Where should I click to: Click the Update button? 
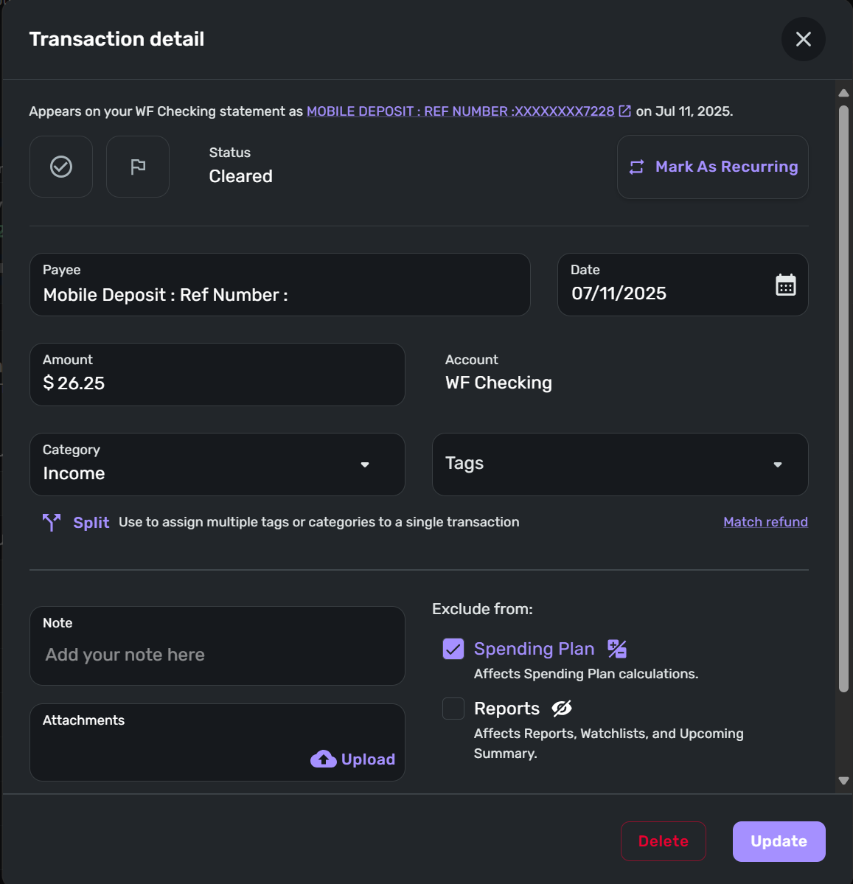(779, 841)
